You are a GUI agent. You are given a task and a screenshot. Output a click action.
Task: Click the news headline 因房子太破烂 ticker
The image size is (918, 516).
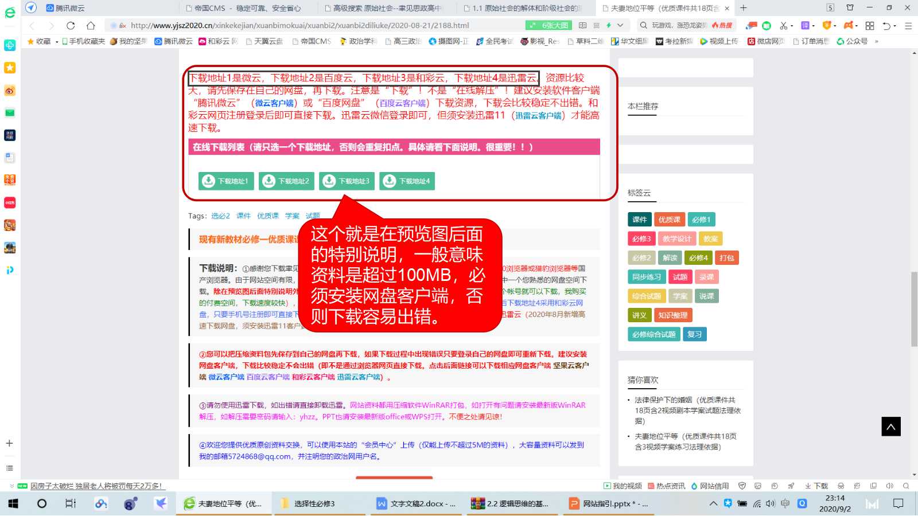tap(96, 486)
